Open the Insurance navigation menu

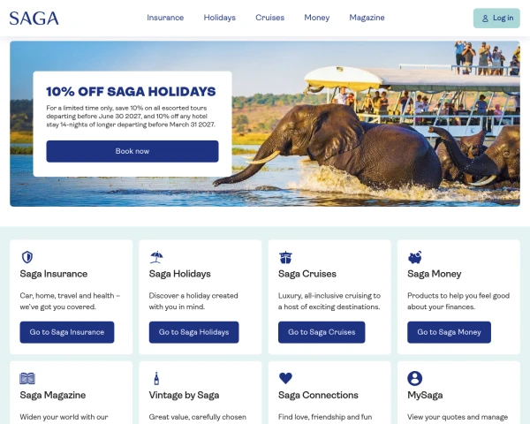(165, 18)
